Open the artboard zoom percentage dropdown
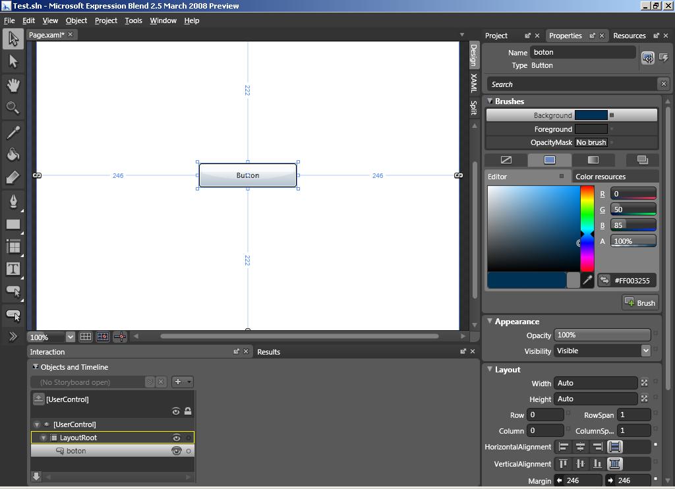675x489 pixels. (70, 337)
